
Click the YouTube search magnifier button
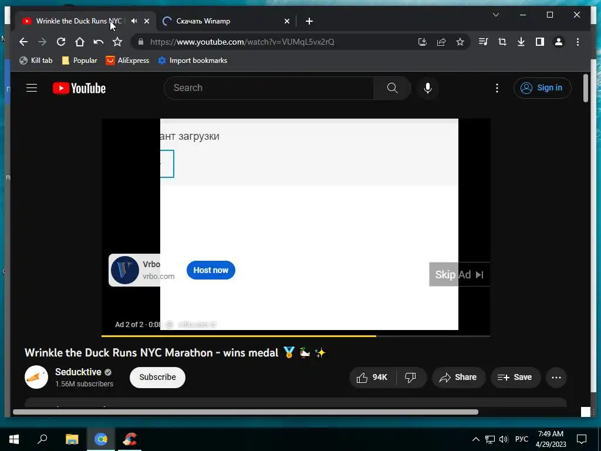[x=392, y=88]
